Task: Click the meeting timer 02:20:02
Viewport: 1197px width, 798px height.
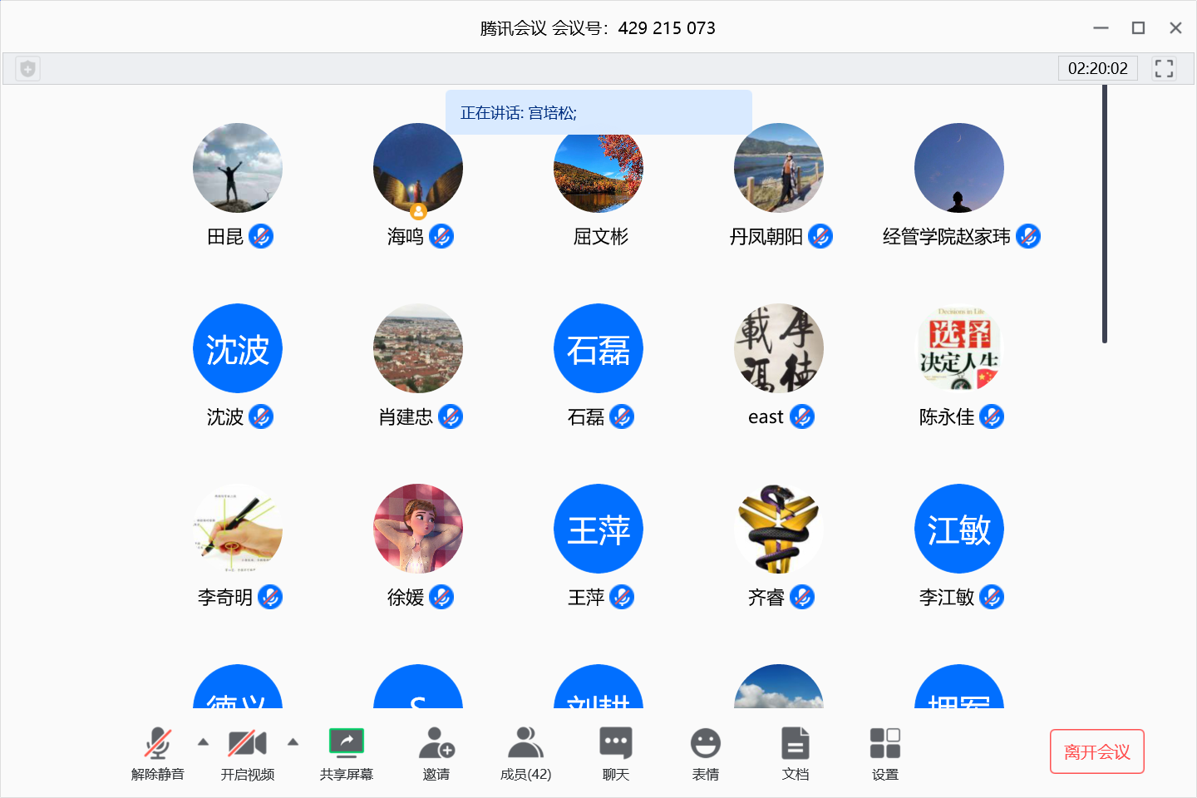Action: pos(1097,69)
